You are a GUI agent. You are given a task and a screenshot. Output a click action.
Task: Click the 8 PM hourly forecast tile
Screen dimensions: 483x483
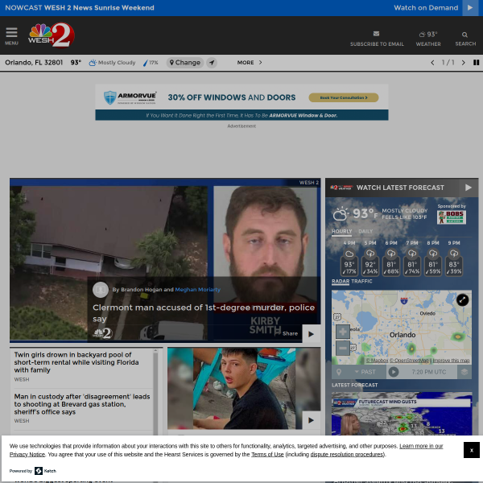click(433, 258)
